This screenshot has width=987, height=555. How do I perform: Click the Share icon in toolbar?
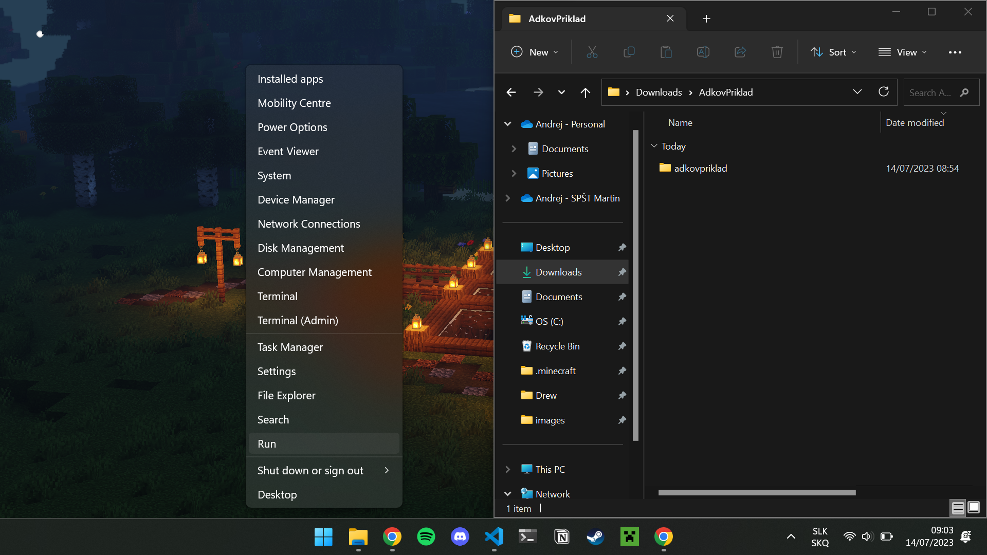740,52
